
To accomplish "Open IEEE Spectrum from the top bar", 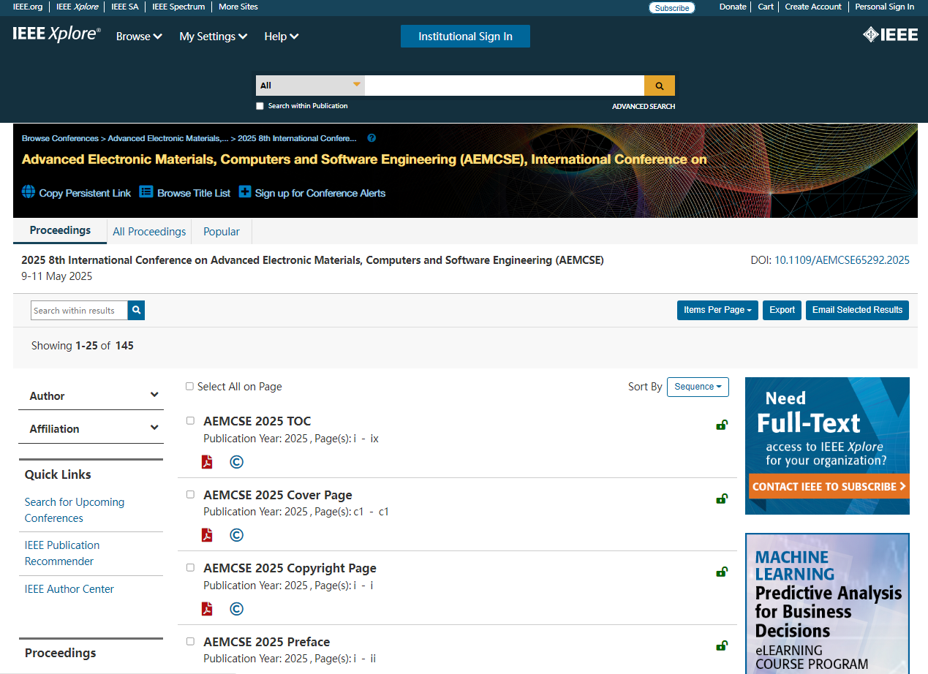I will [178, 7].
